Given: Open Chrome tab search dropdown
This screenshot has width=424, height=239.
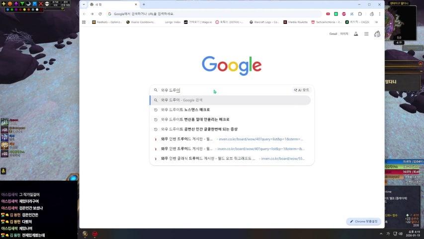Looking at the screenshot, I should click(x=84, y=4).
